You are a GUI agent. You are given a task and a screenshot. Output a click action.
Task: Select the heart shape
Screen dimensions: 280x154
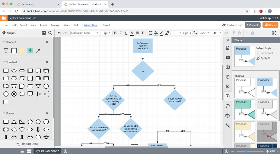22,129
